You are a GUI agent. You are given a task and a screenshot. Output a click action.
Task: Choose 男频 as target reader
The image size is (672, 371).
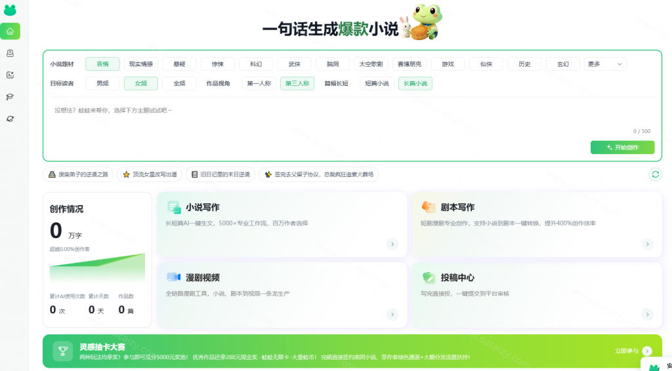102,83
